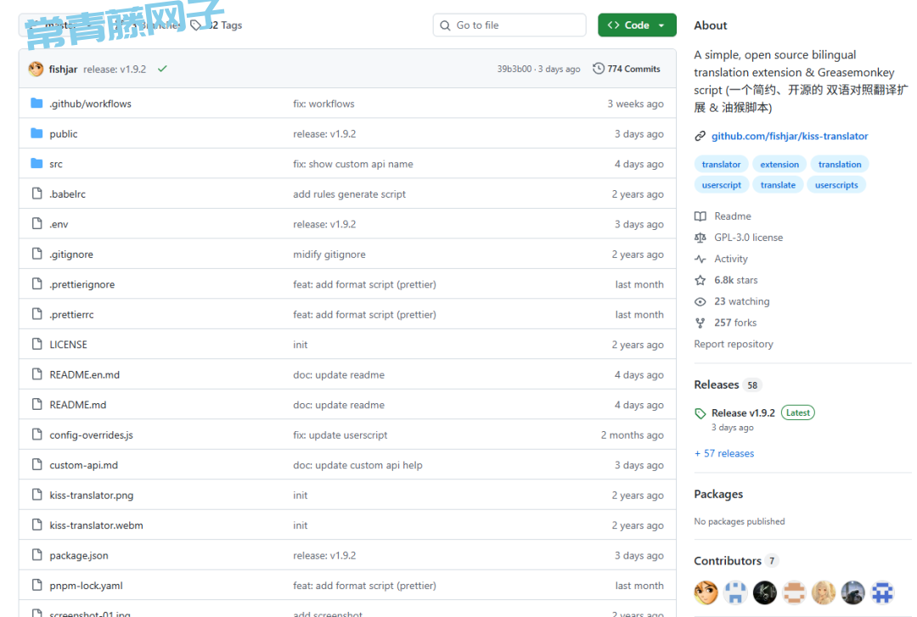Open commit message 'fix: show custom api name'

(x=352, y=164)
